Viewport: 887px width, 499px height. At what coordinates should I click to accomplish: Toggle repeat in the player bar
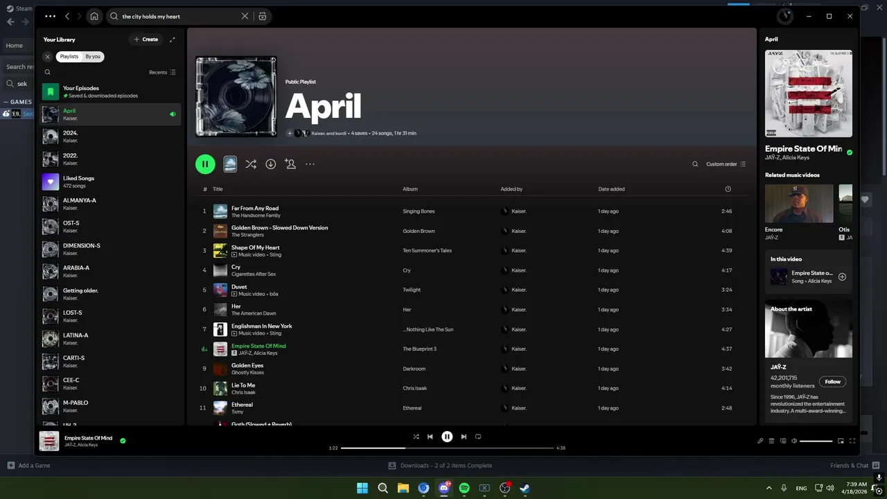point(478,437)
